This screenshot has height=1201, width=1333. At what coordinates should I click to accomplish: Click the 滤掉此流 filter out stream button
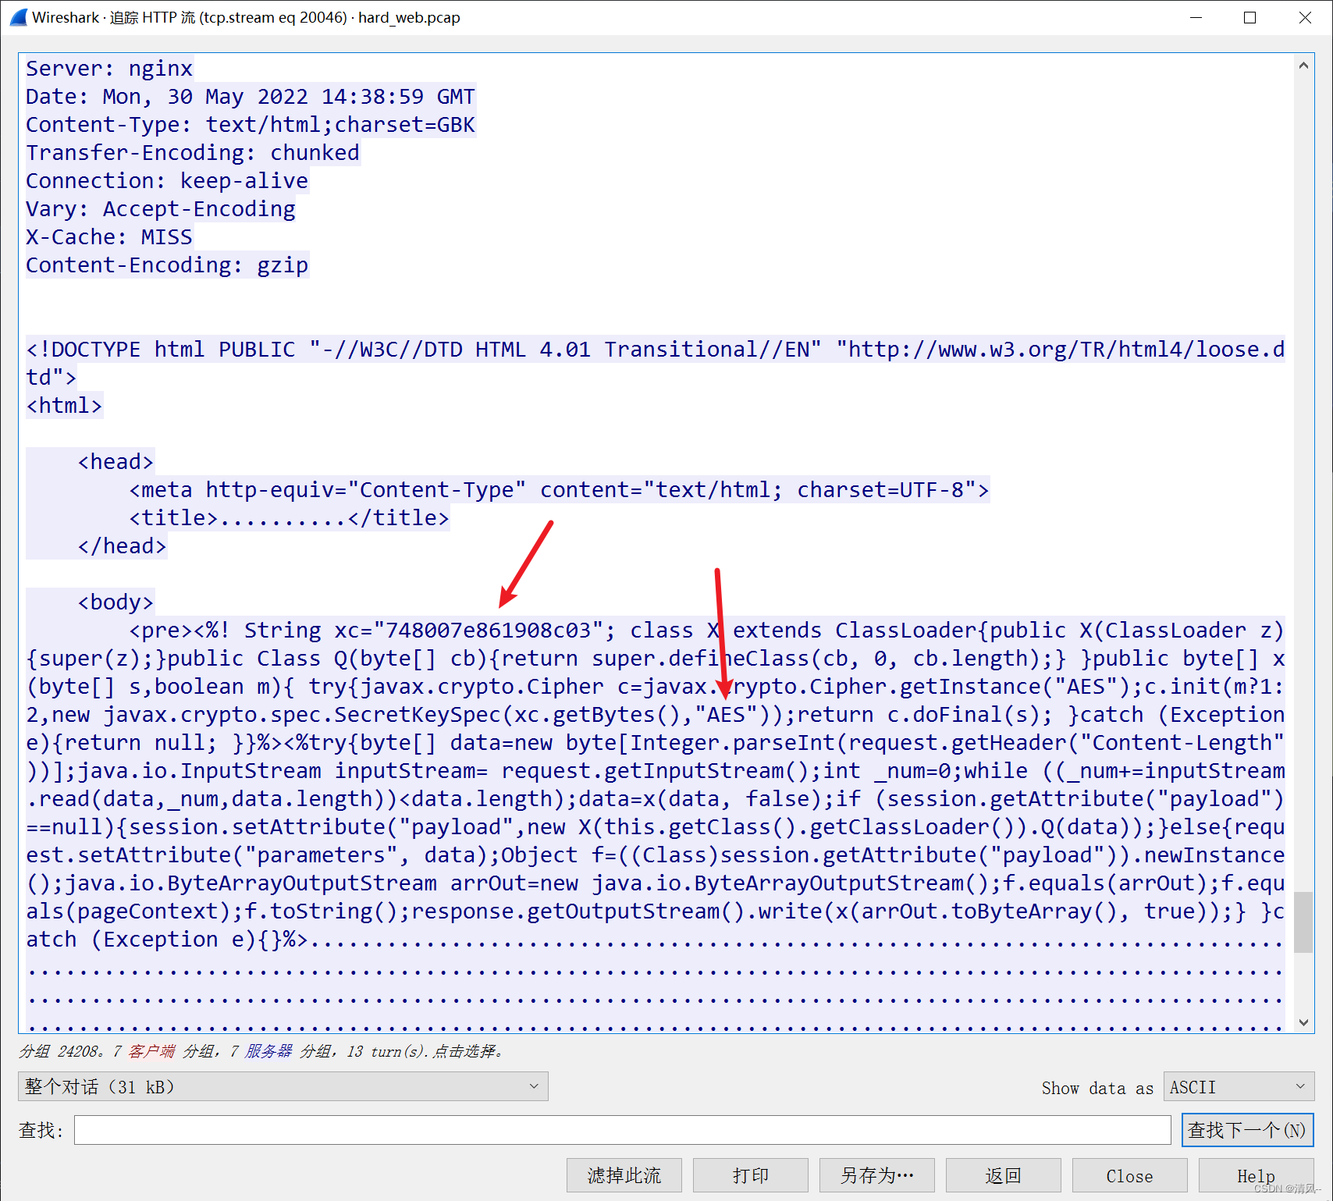tap(624, 1175)
